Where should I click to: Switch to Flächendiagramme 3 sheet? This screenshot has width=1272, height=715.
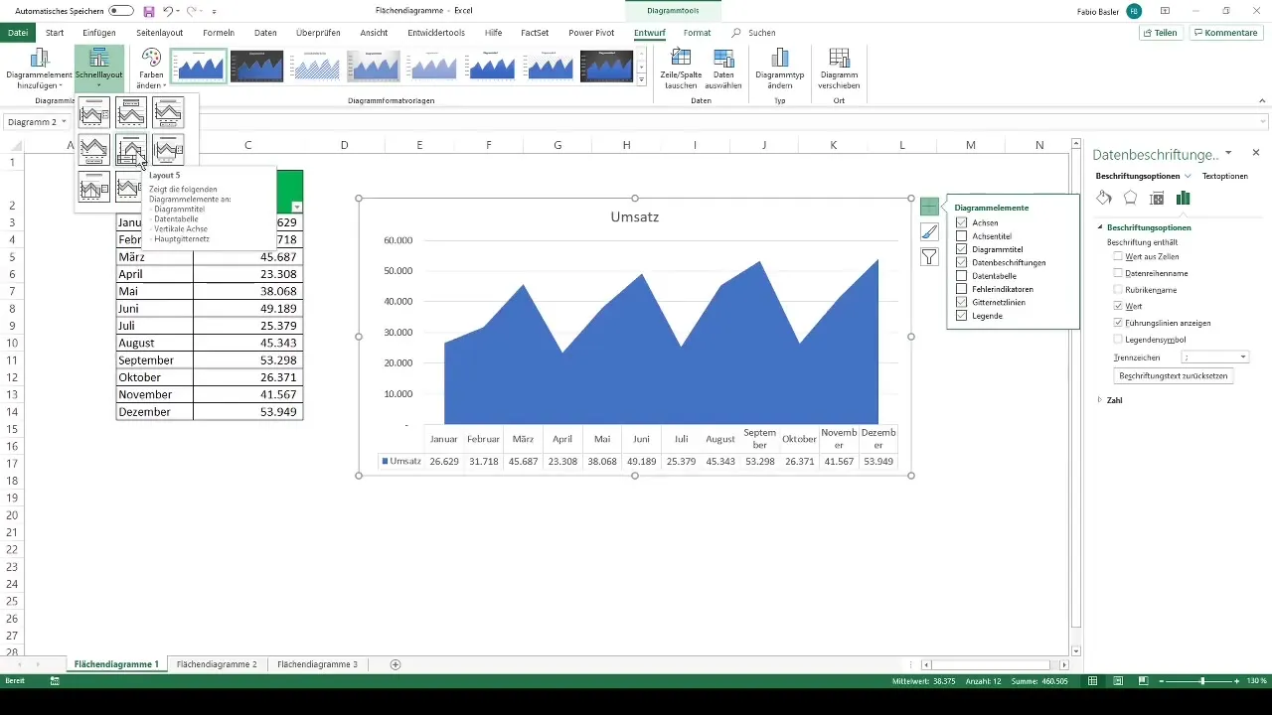click(317, 664)
